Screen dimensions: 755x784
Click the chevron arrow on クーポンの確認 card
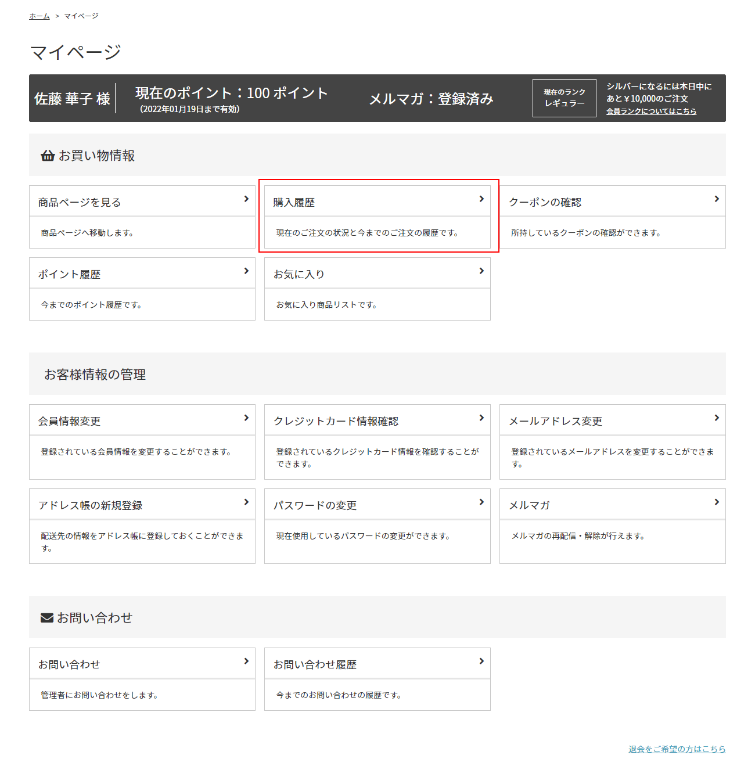coord(717,199)
